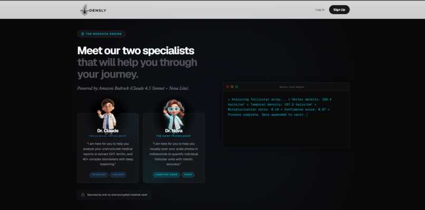The image size is (425, 210).
Task: Click 'that will help you through' subheading
Action: pyautogui.click(x=138, y=62)
